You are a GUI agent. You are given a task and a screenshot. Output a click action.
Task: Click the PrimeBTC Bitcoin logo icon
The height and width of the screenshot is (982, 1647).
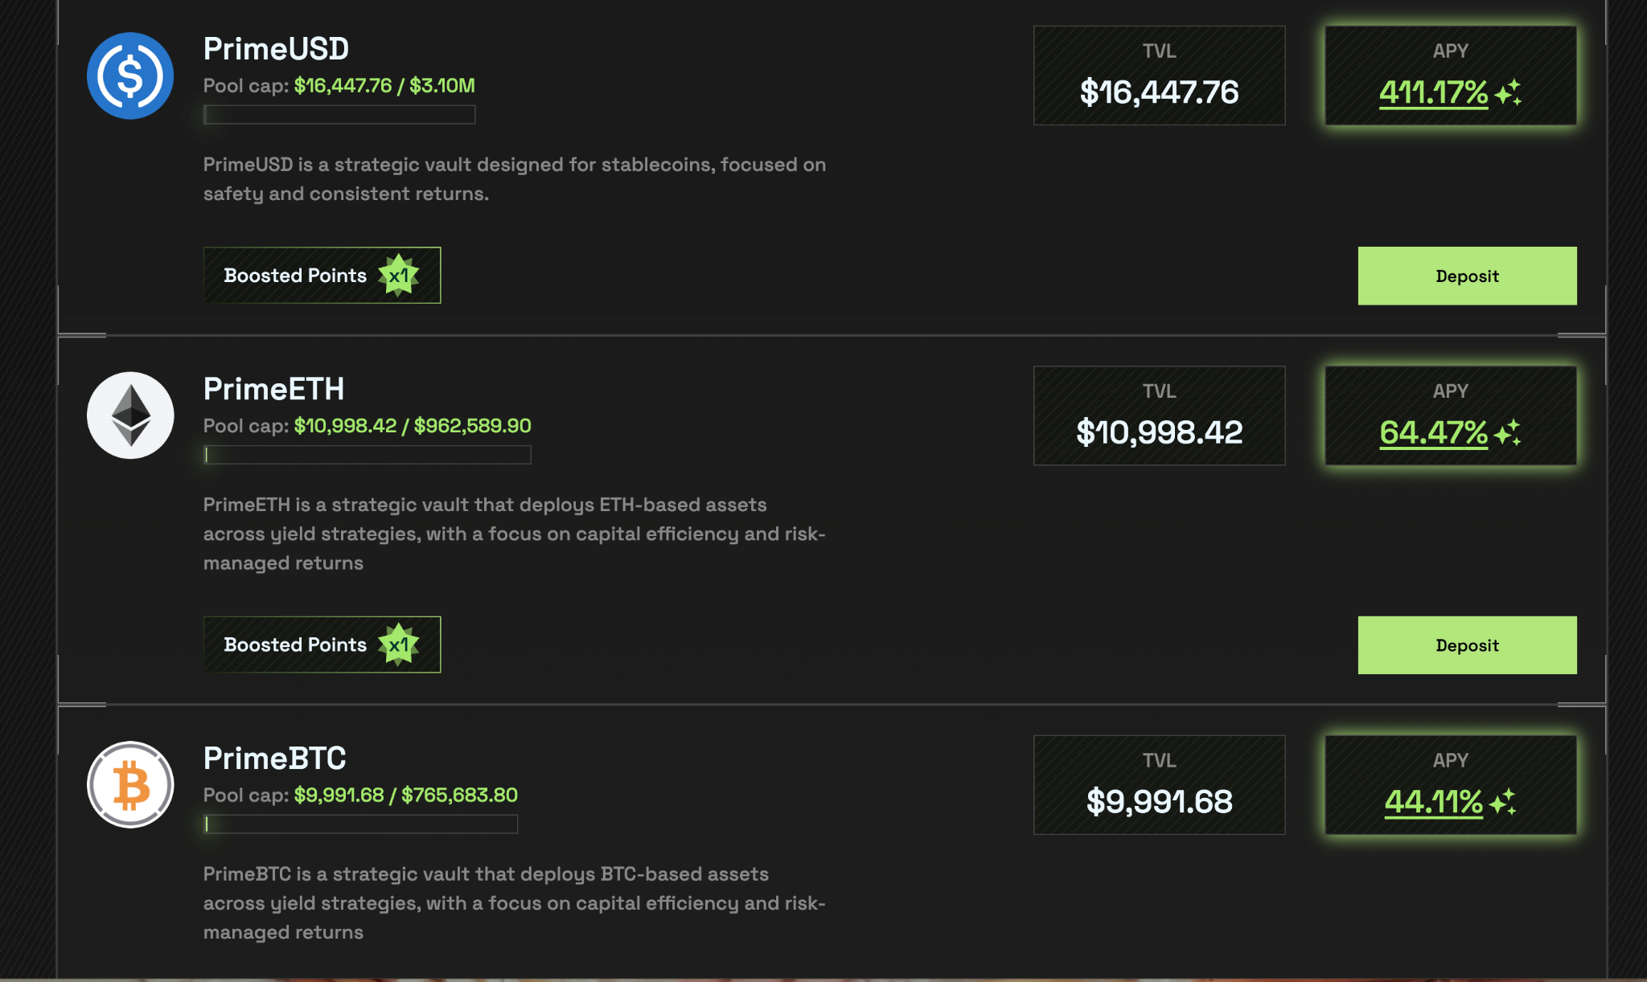[x=130, y=784]
